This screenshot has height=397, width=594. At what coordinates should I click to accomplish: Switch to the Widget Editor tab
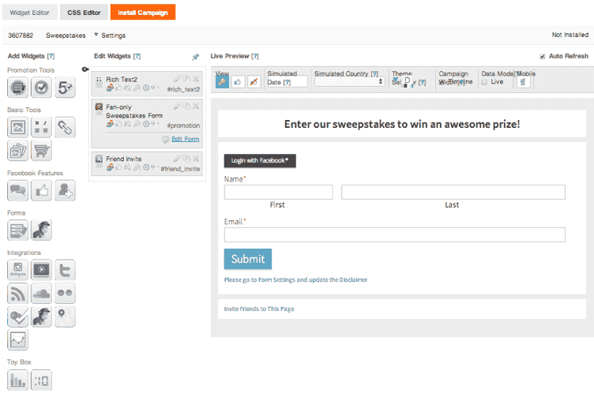tap(29, 12)
